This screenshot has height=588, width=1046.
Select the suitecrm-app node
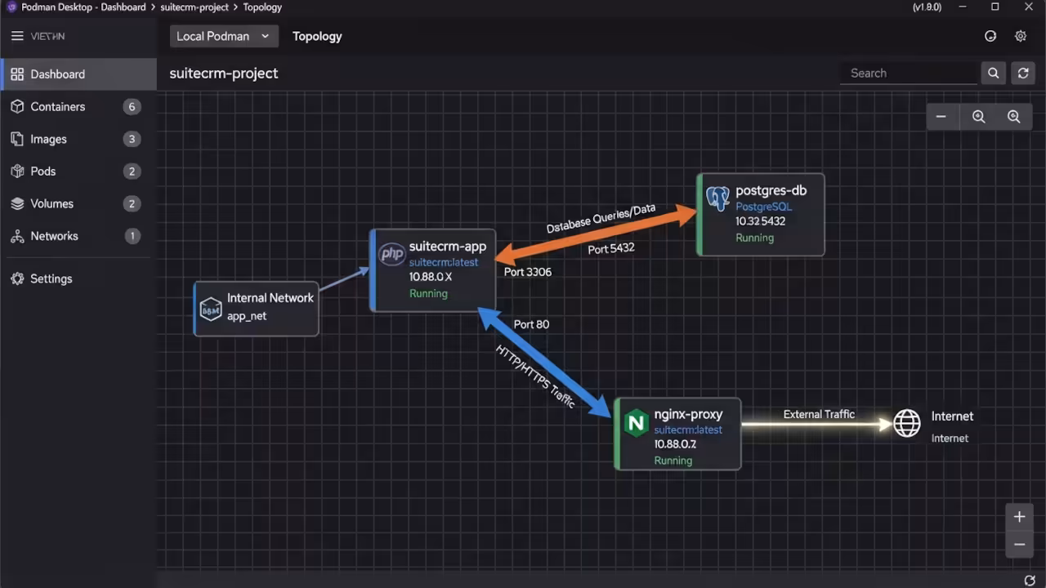tap(432, 270)
